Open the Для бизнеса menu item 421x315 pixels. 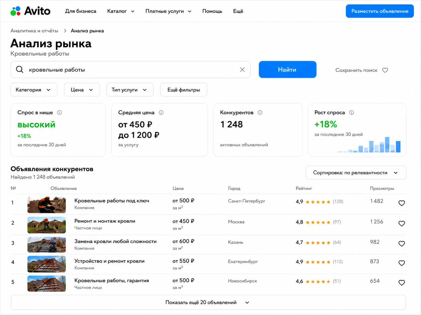81,11
